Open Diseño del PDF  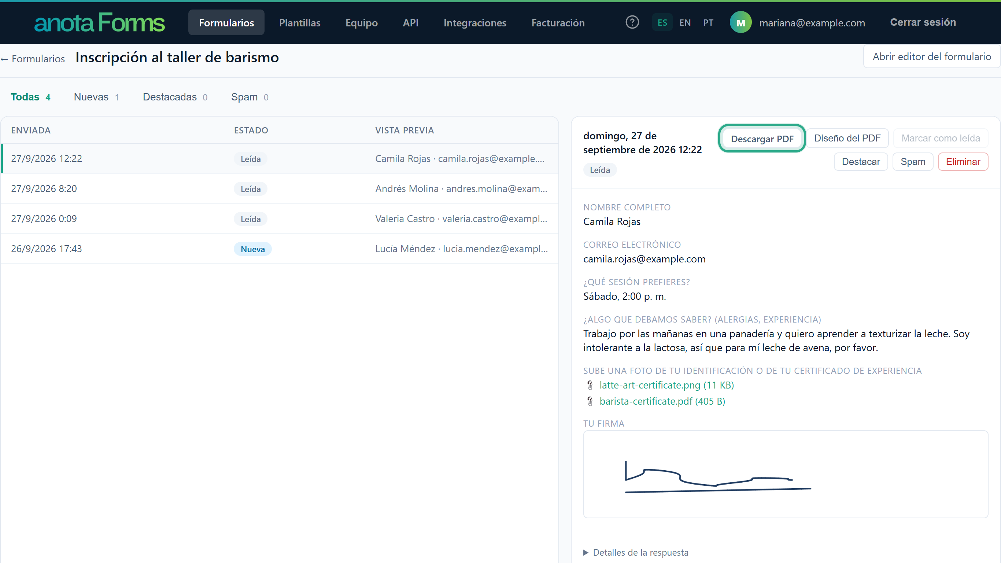point(847,138)
